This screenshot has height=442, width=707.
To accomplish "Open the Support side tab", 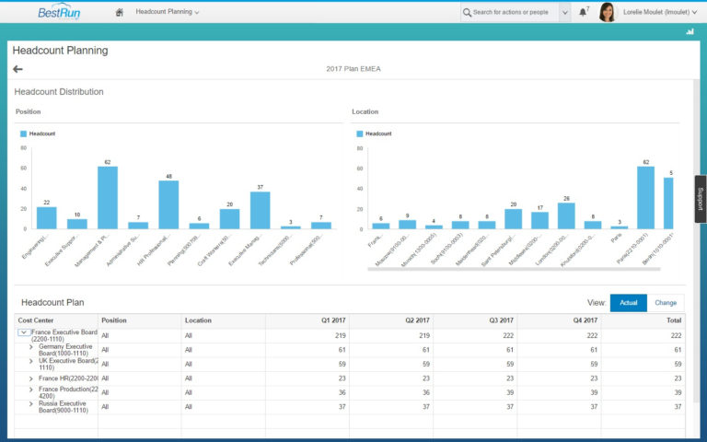I will coord(700,199).
